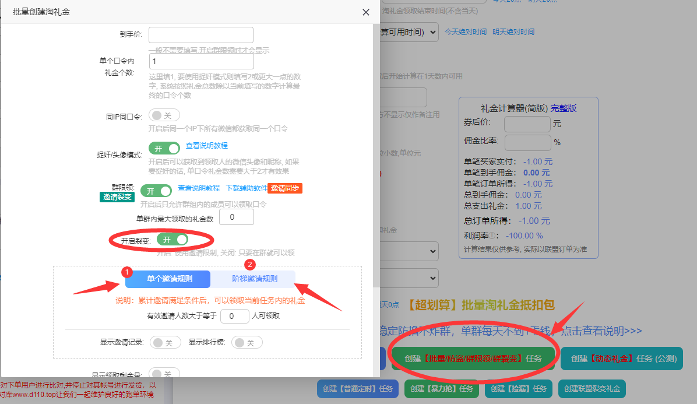The height and width of the screenshot is (404, 697).
Task: Click the 邀请同步 orange badge
Action: coord(285,188)
